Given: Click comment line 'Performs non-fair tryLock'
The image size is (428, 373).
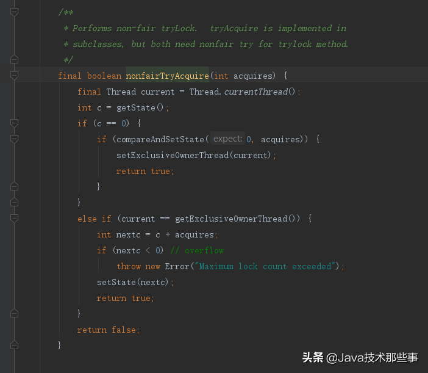Looking at the screenshot, I should click(205, 28).
